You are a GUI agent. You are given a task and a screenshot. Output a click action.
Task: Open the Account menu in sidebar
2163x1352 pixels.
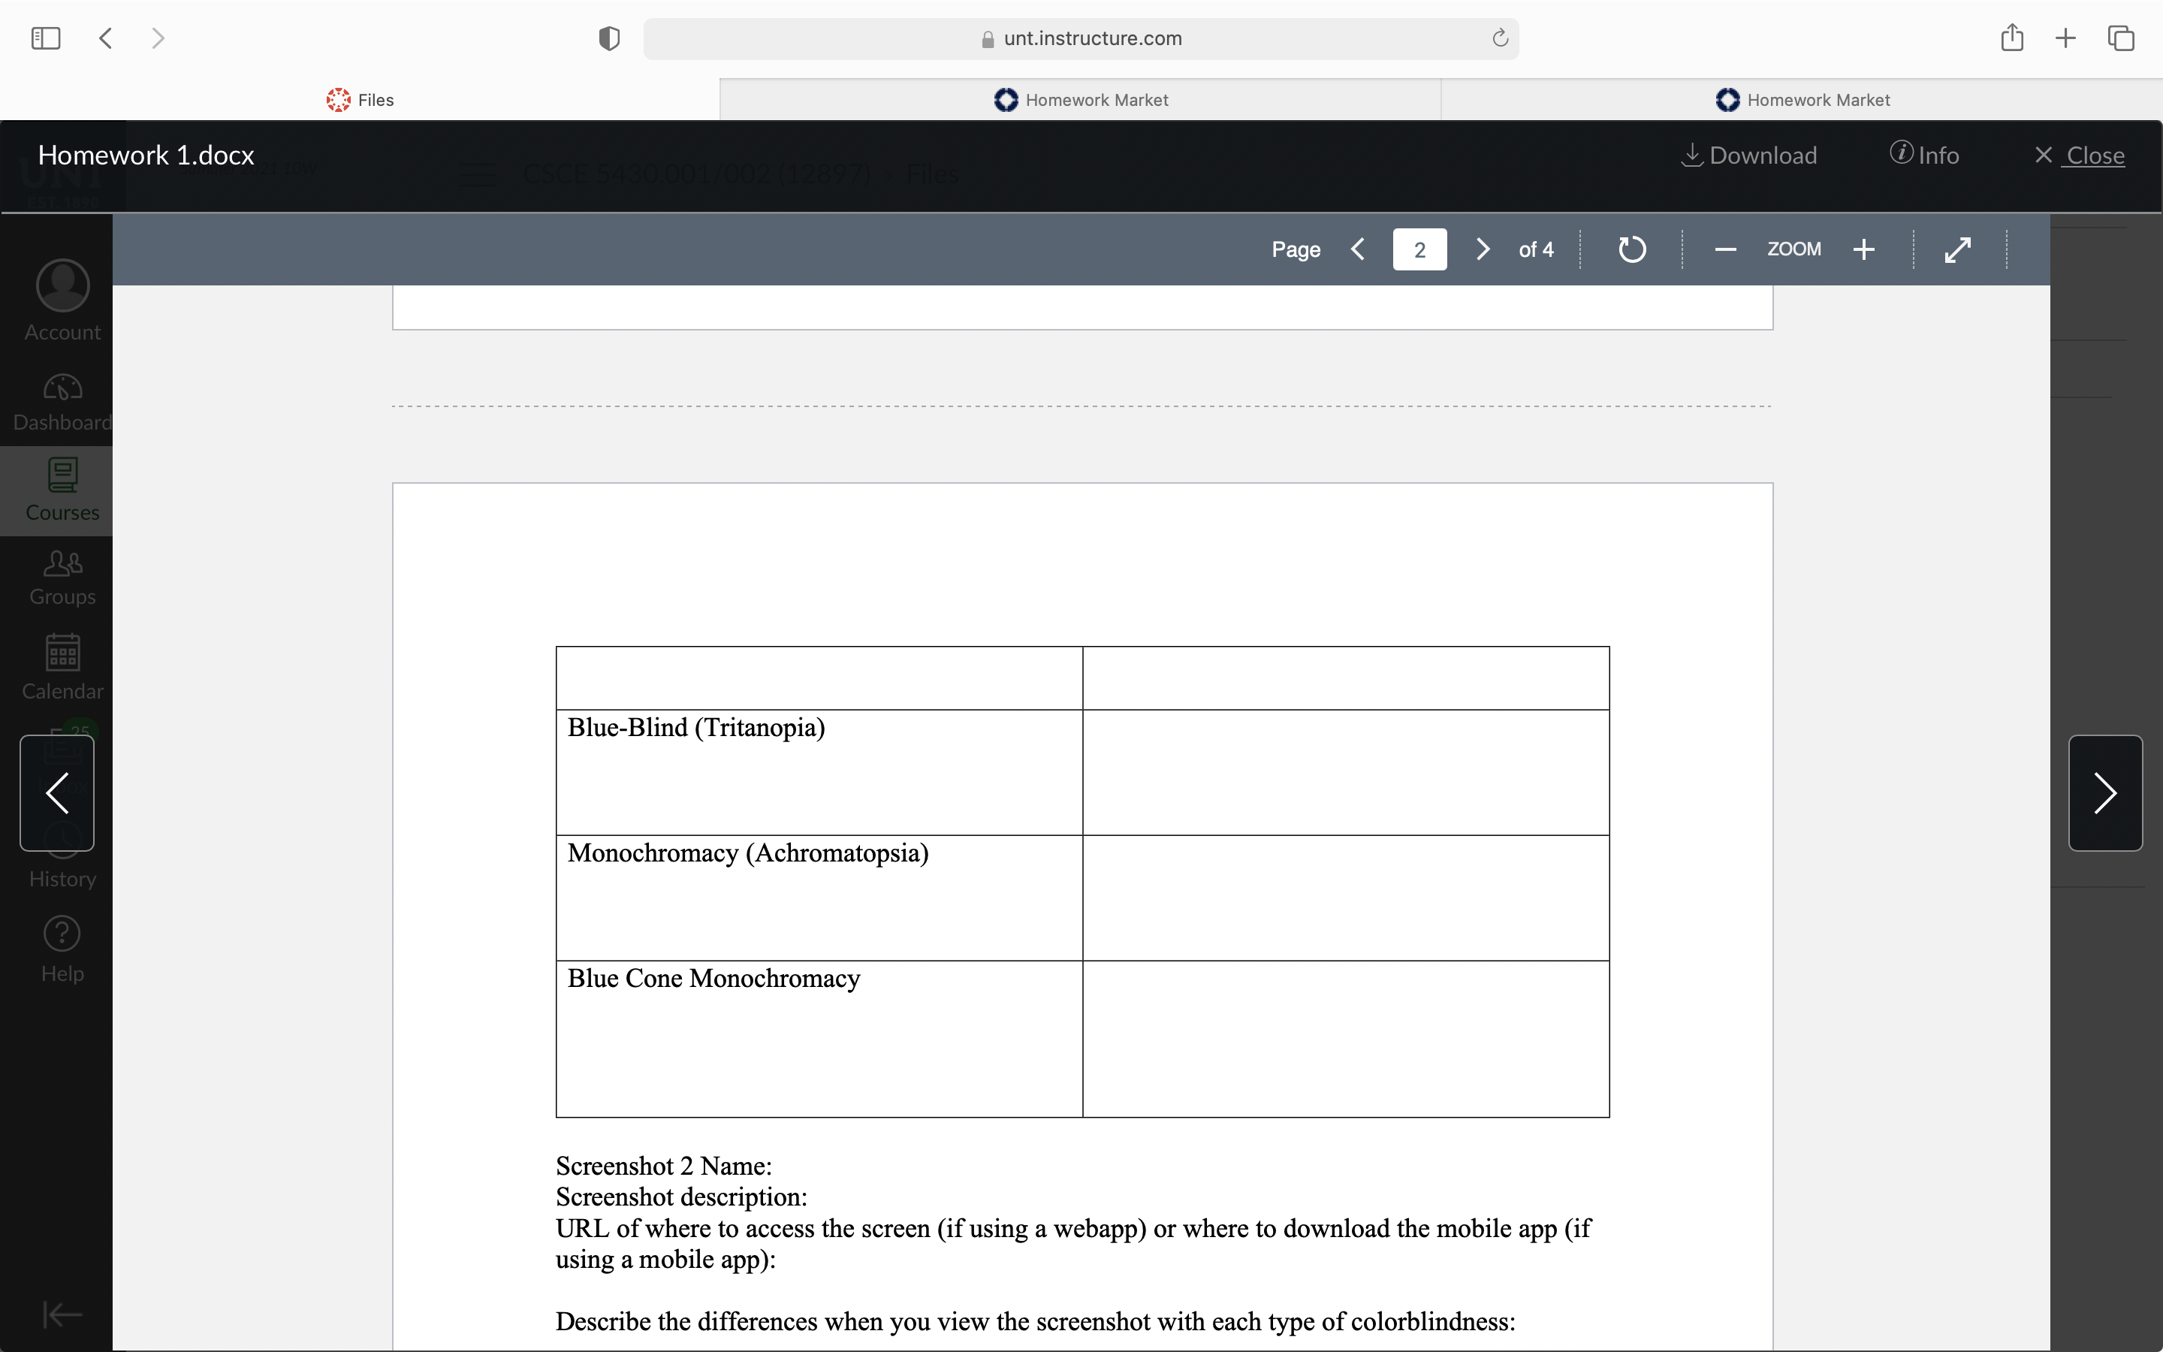62,300
